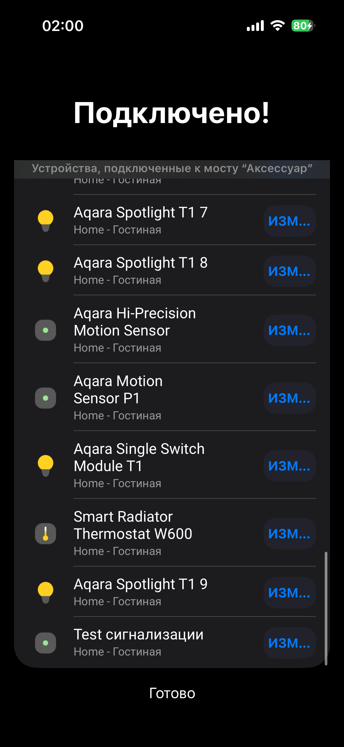344x747 pixels.
Task: Tap the Smart Radiator Thermostat W600 thermometer icon
Action: point(46,534)
